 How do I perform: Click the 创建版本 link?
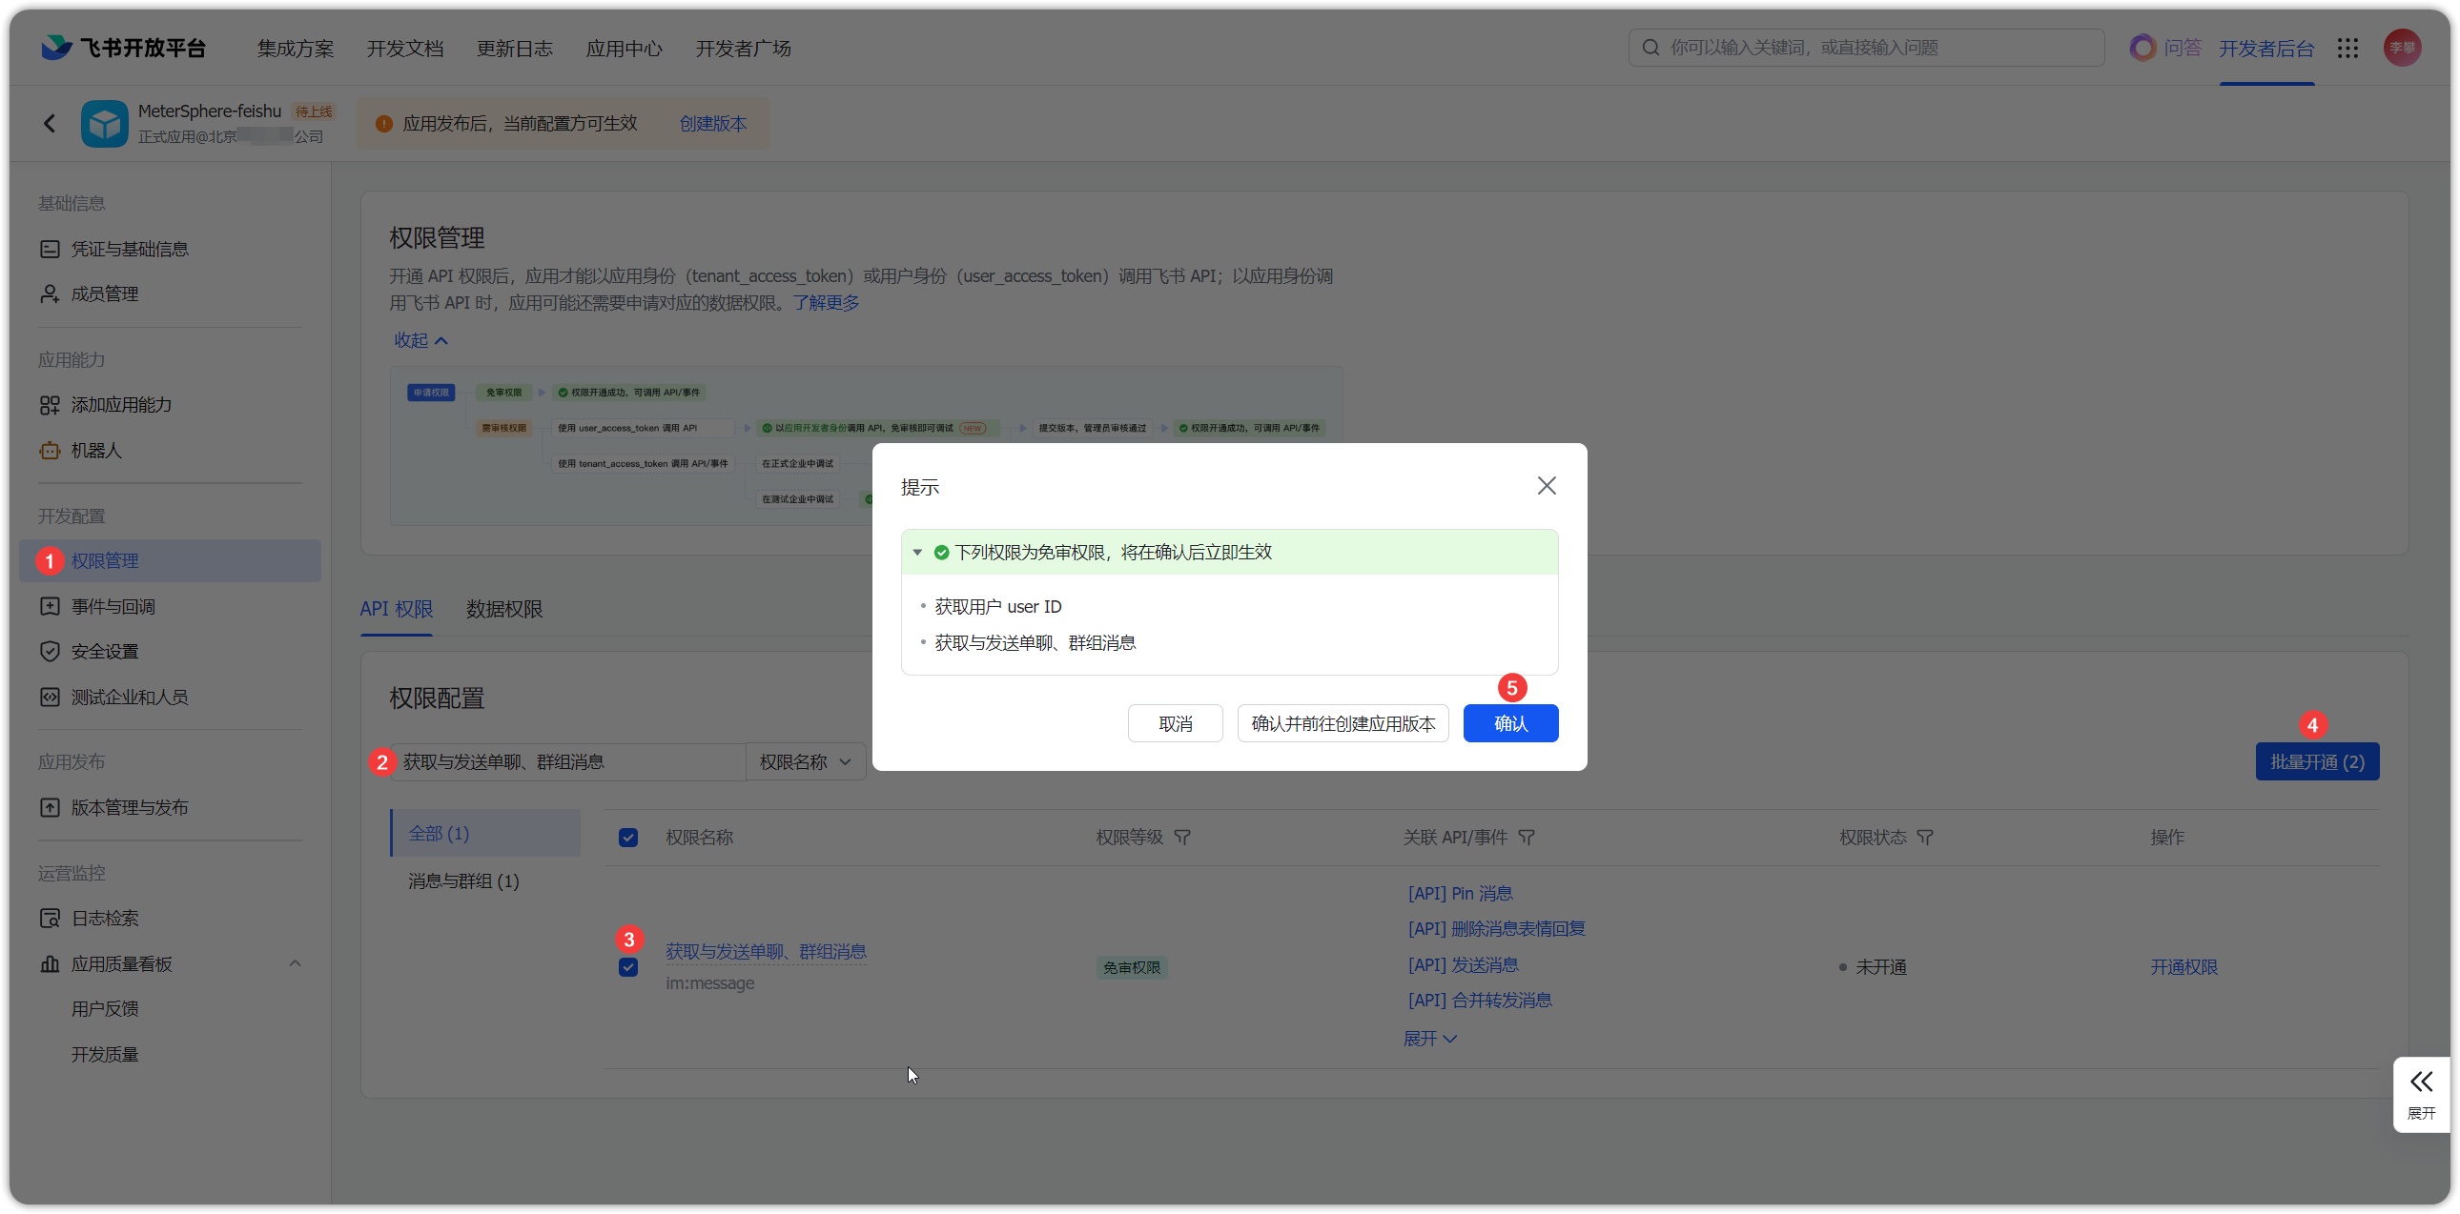tap(712, 123)
